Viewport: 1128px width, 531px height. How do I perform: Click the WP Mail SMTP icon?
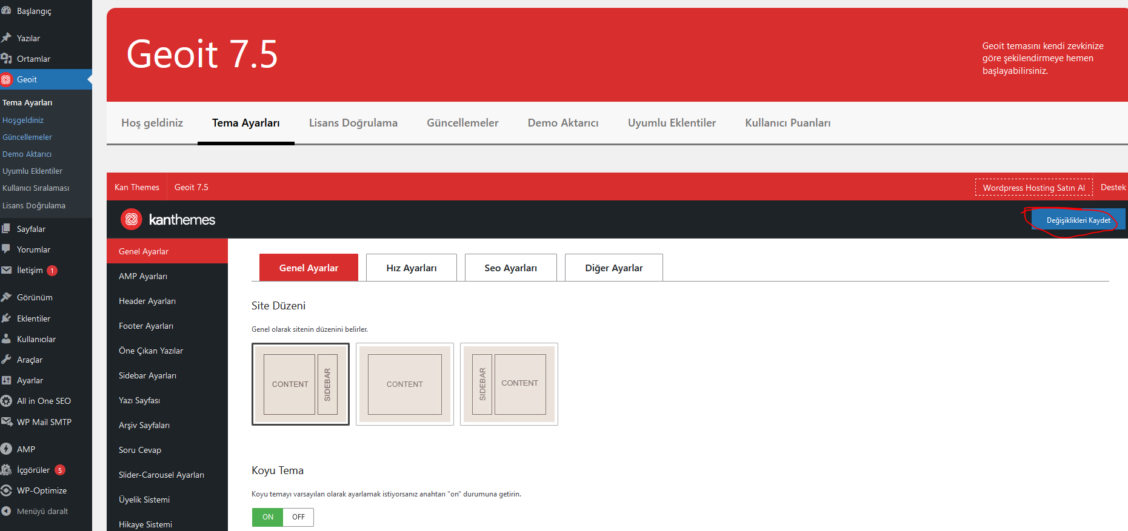tap(6, 421)
